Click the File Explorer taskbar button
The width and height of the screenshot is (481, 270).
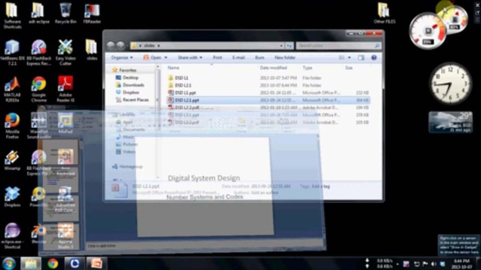pos(31,263)
